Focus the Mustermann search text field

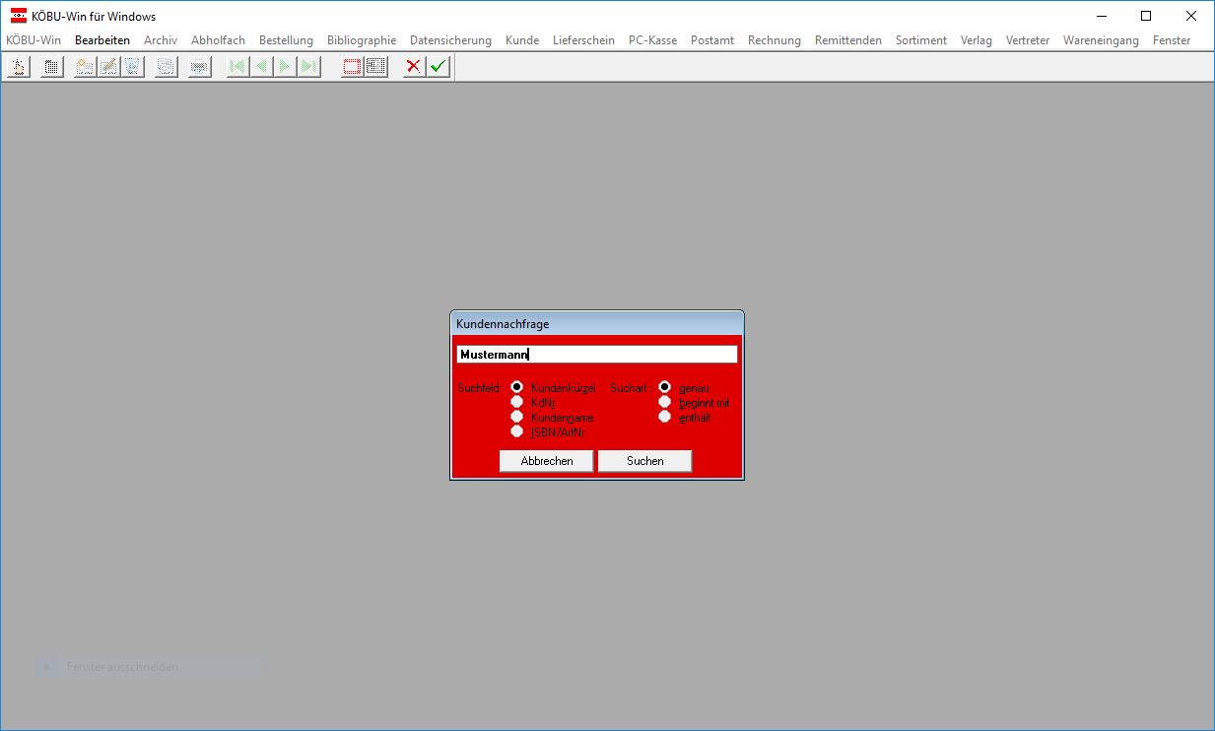[x=597, y=355]
